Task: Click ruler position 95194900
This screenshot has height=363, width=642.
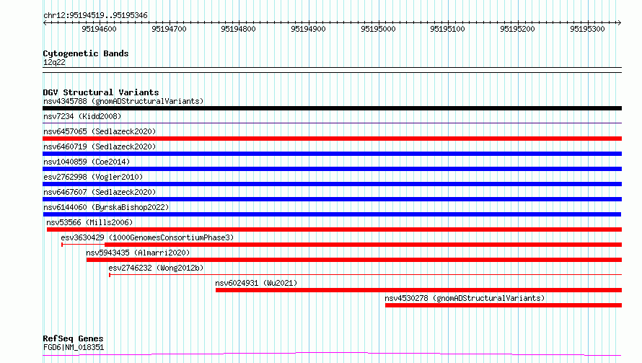Action: [x=308, y=29]
